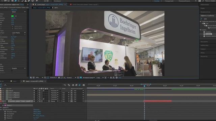Open the 1 вид view layout dropdown

pos(100,78)
